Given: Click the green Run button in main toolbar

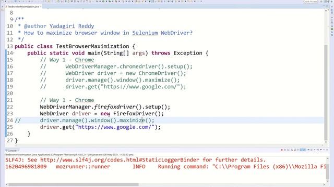Looking at the screenshot, I should [103, 1].
